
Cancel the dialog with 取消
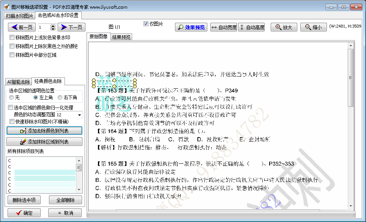pos(65,213)
